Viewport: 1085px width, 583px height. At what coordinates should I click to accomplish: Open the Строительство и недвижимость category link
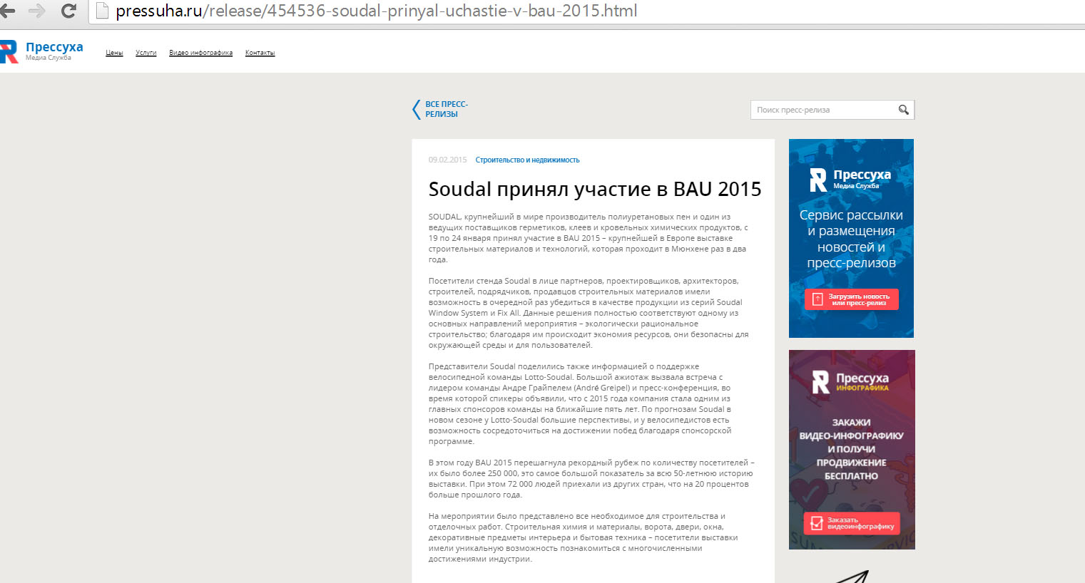point(527,160)
